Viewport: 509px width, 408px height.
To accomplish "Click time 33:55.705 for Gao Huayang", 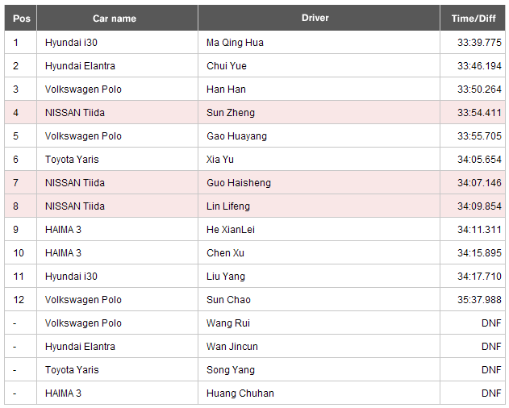I will pyautogui.click(x=479, y=136).
